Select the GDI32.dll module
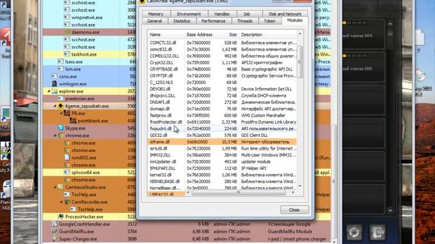Image resolution: width=435 pixels, height=244 pixels. (x=222, y=136)
